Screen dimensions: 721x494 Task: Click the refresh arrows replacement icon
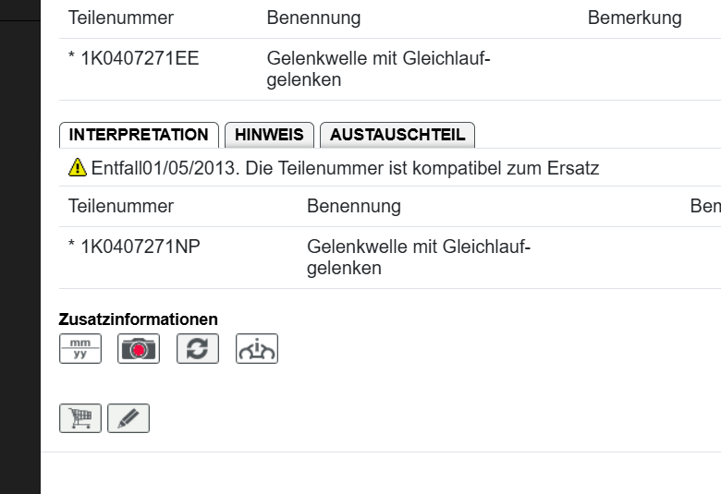198,348
